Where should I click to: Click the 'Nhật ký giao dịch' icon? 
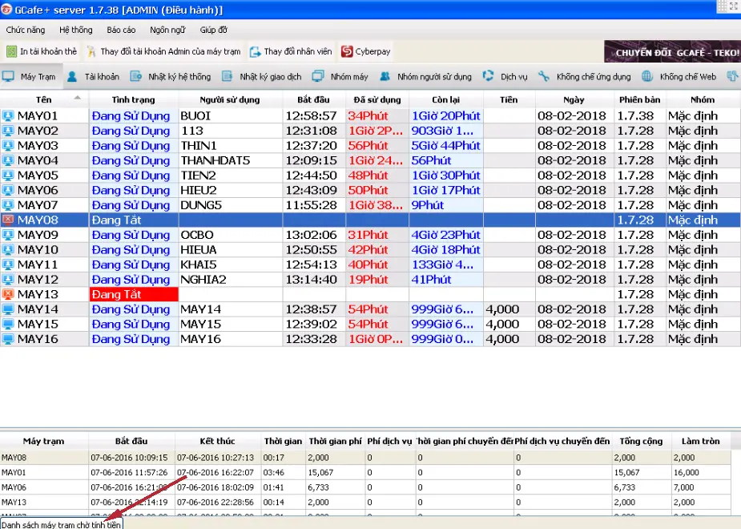tap(228, 77)
